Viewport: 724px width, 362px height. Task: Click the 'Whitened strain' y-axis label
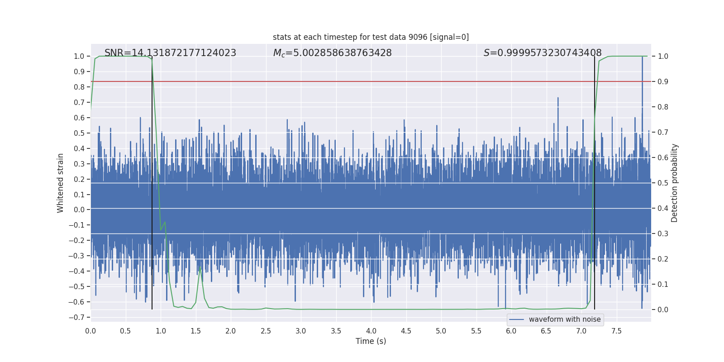point(60,183)
